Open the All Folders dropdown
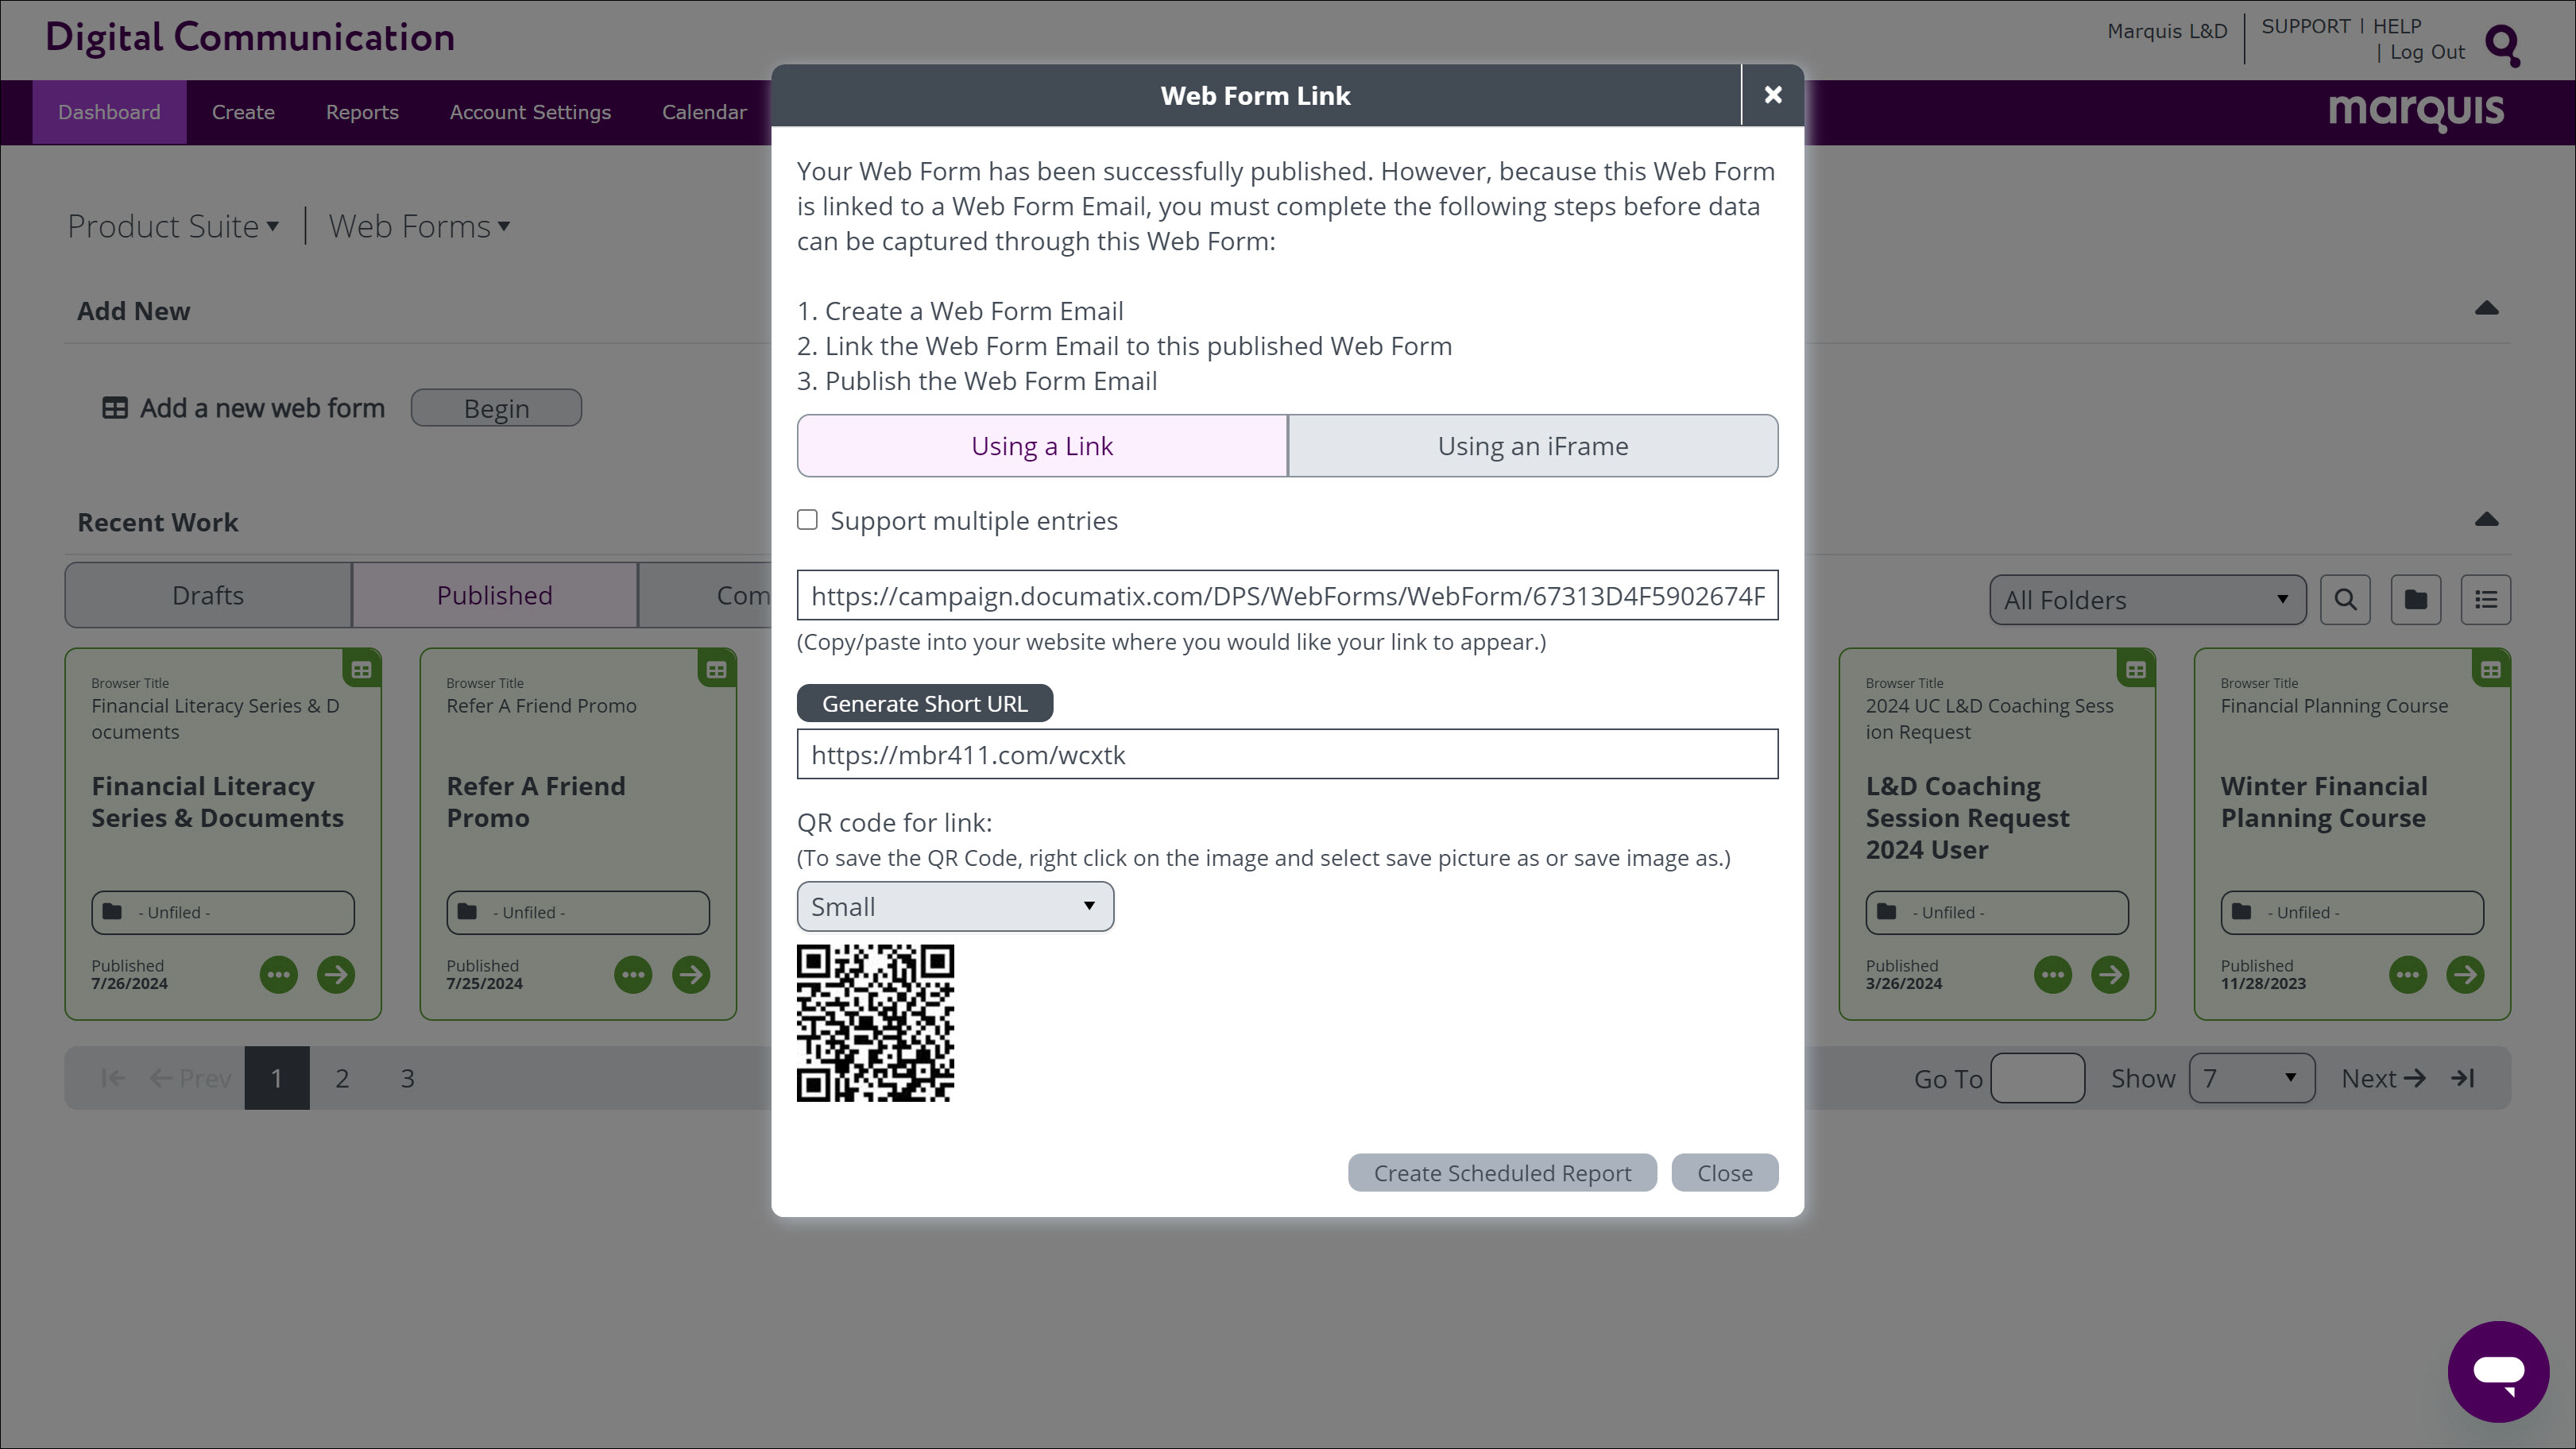 pyautogui.click(x=2147, y=600)
